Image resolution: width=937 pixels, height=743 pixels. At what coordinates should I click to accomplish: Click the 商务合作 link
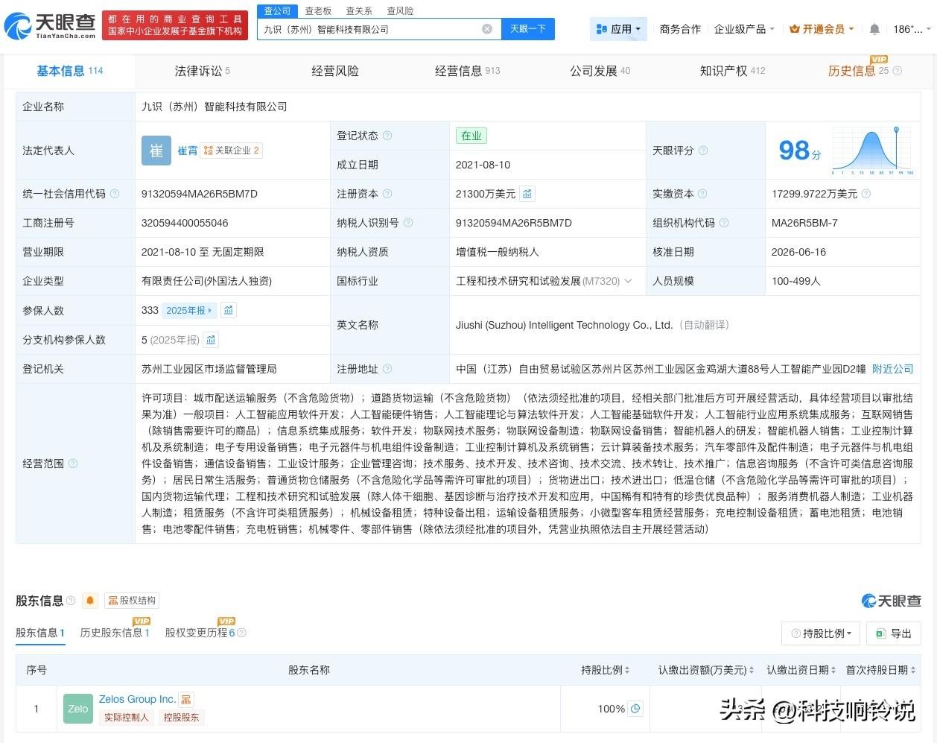pyautogui.click(x=680, y=29)
